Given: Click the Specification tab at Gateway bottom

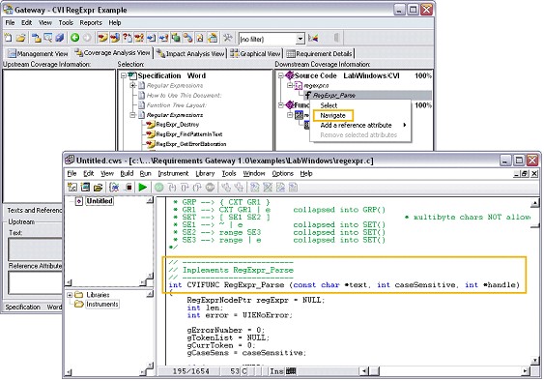Looking at the screenshot, I should 23,307.
